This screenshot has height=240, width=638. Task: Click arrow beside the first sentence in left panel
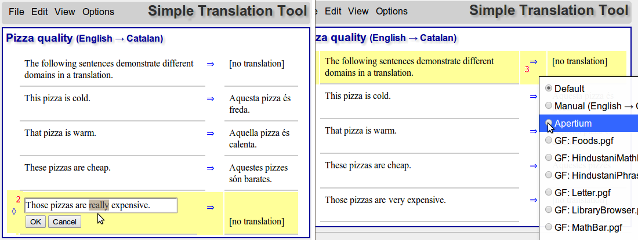point(211,64)
